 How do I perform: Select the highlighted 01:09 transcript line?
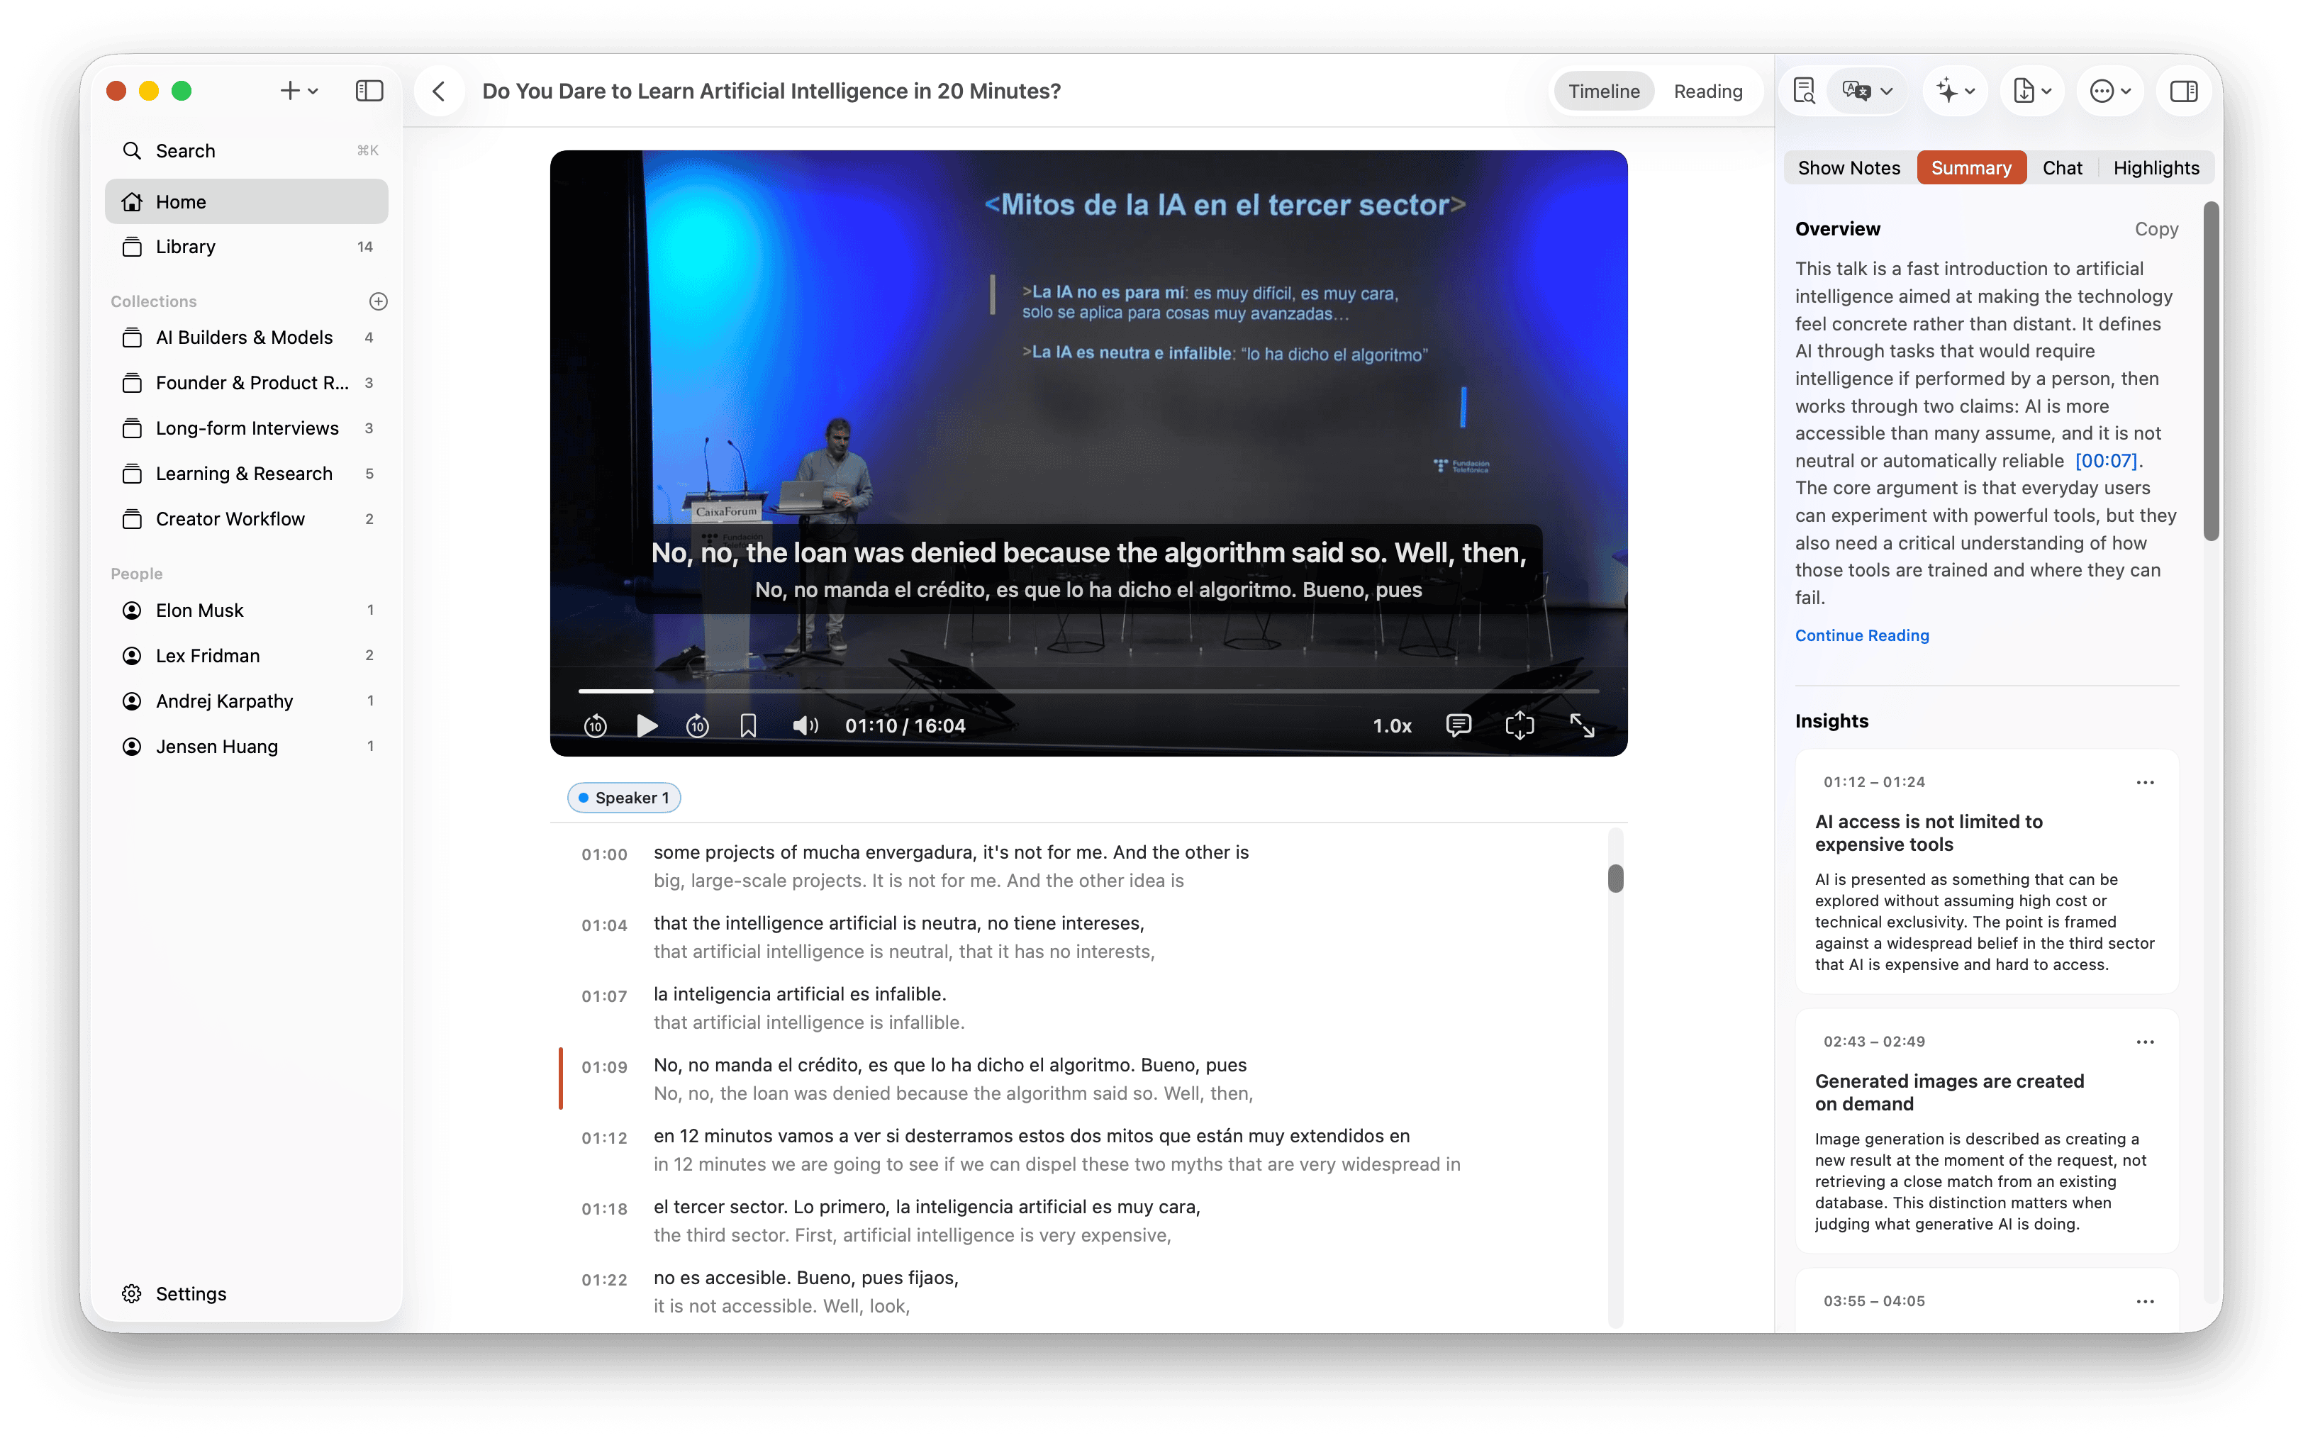(x=1088, y=1079)
